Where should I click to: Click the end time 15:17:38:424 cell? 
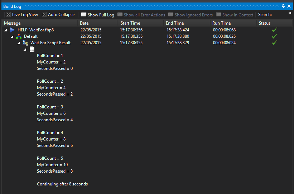tap(178, 30)
